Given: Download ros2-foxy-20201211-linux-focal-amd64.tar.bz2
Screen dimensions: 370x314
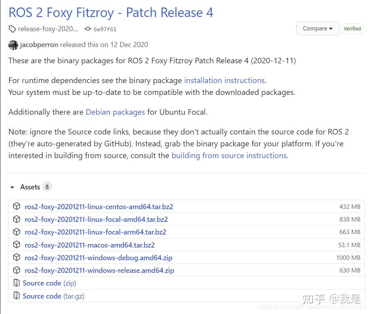Looking at the screenshot, I should click(x=96, y=219).
